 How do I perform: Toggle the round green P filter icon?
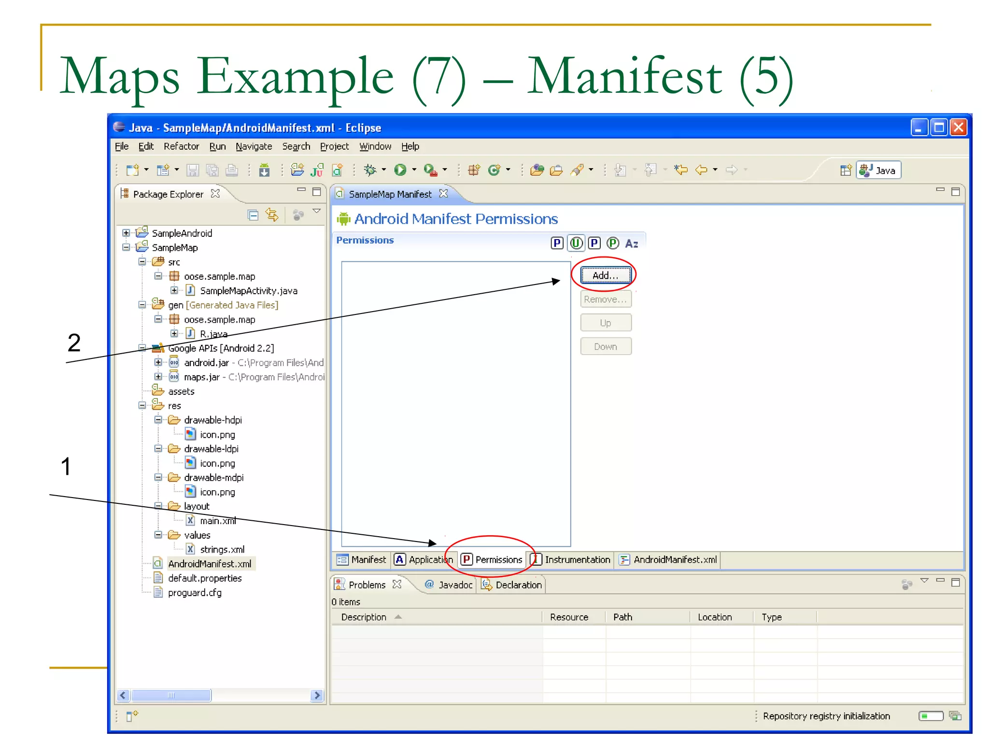coord(613,243)
